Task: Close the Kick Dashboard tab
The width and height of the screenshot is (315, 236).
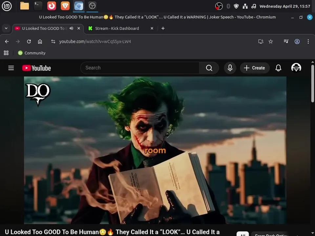Action: click(x=152, y=28)
